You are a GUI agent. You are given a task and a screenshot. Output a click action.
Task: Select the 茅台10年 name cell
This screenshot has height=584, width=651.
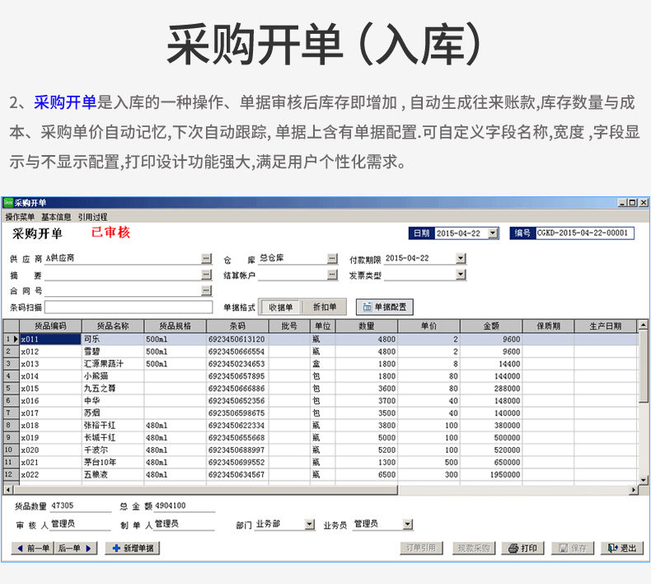pos(113,462)
